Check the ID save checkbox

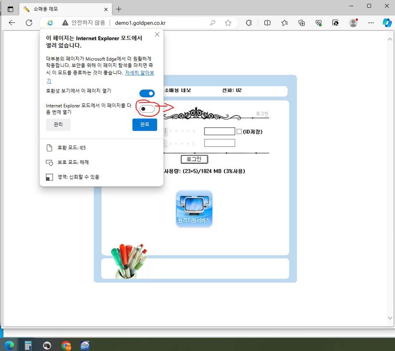point(239,131)
